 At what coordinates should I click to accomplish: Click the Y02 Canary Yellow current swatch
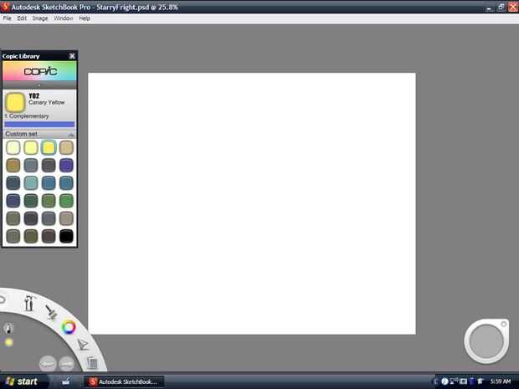15,102
